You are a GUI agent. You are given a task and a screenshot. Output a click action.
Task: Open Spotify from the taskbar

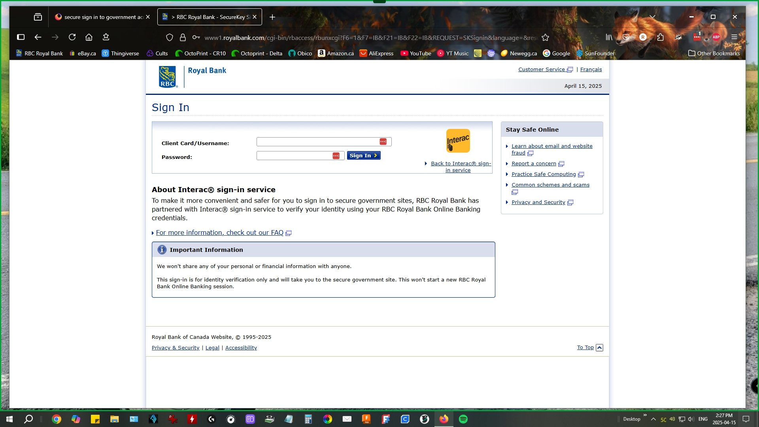(x=463, y=419)
